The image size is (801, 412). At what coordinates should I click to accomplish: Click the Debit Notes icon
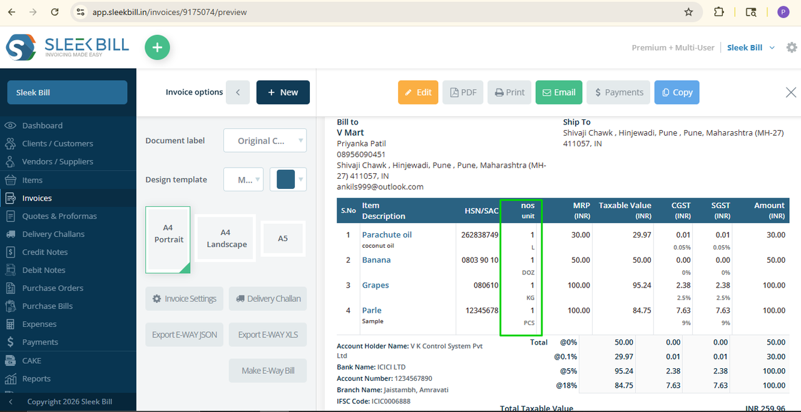[10, 270]
